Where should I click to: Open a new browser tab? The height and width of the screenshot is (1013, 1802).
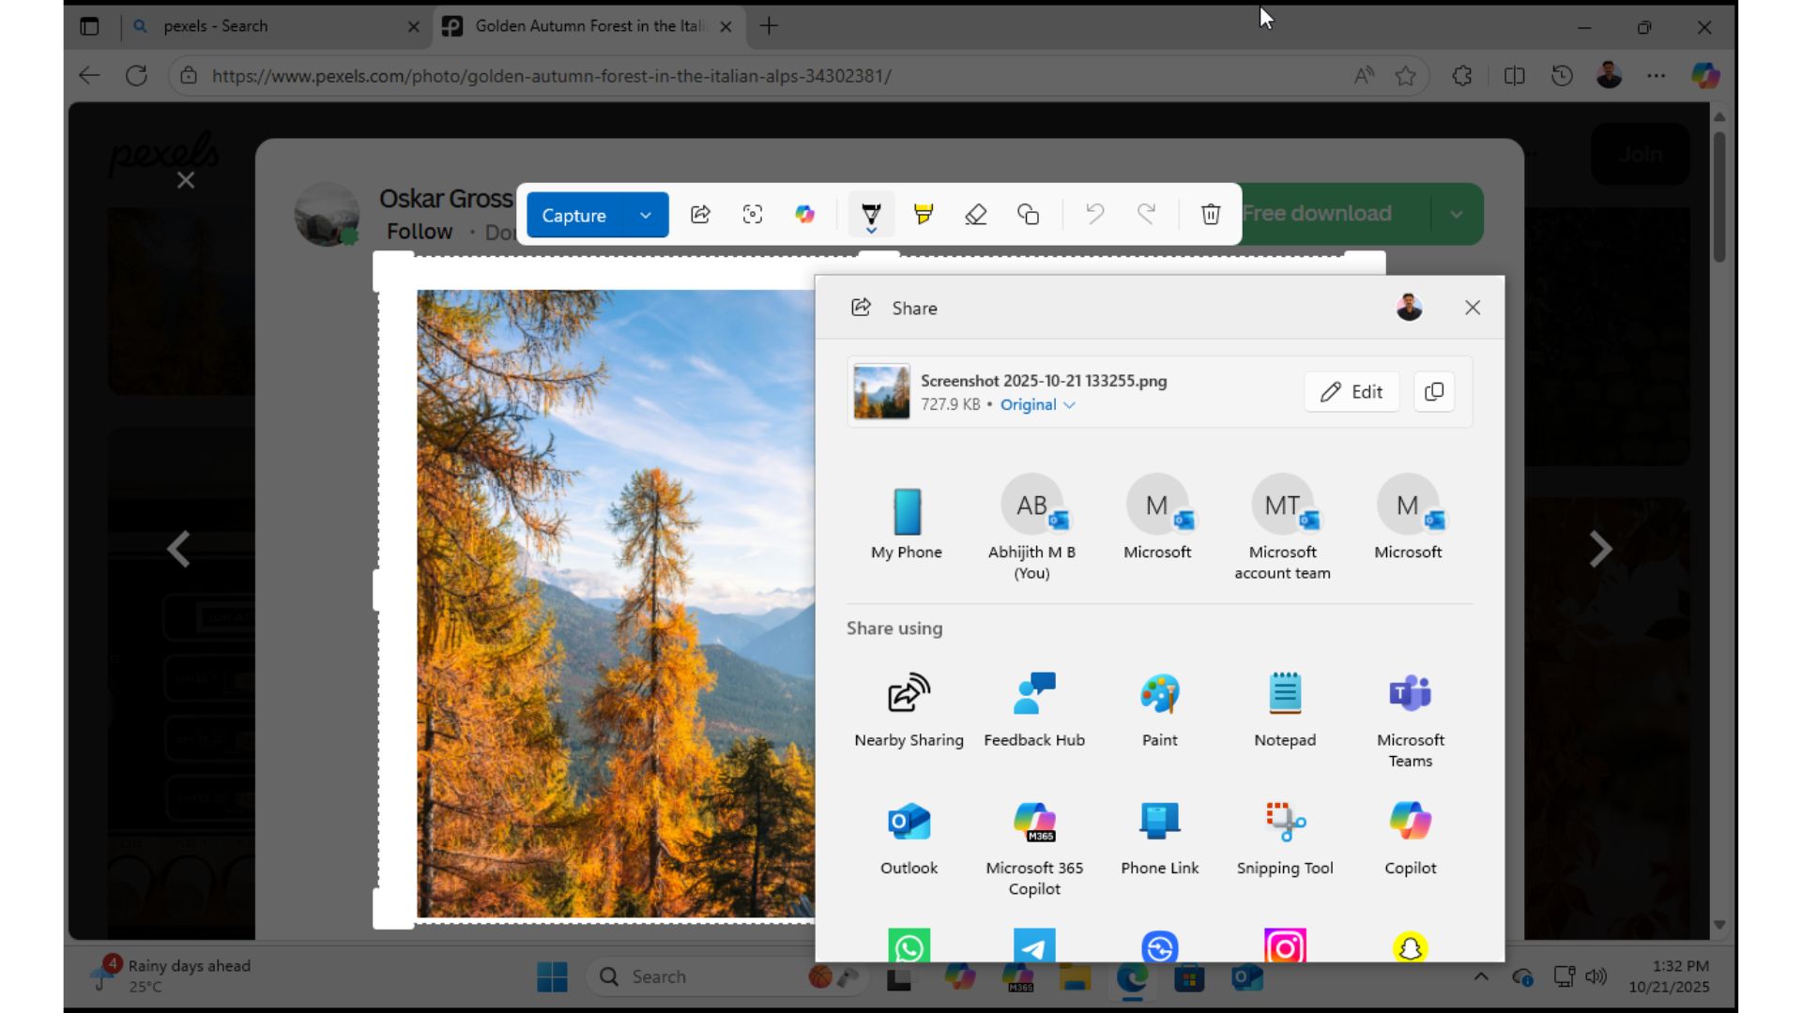pyautogui.click(x=769, y=26)
